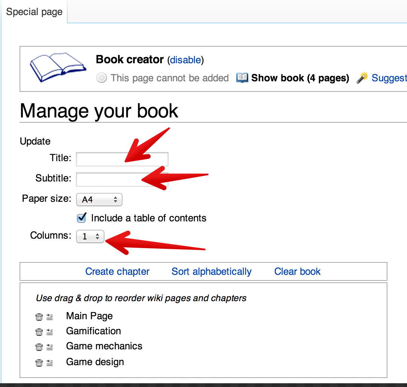Click the trash icon next to Game design
407x387 pixels.
click(x=39, y=363)
